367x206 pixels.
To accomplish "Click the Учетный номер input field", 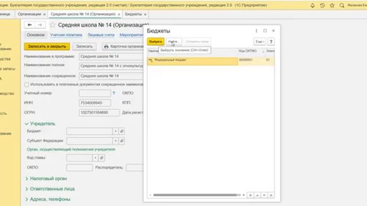I will coord(95,93).
